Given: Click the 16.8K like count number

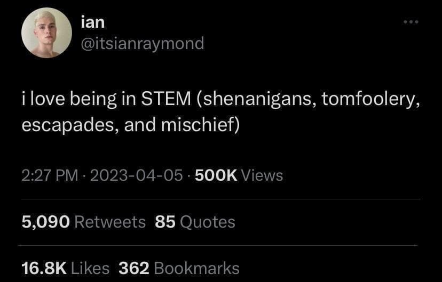Looking at the screenshot, I should (44, 268).
